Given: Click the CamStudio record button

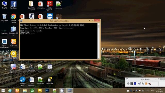Looking at the screenshot, I should pyautogui.click(x=128, y=83).
